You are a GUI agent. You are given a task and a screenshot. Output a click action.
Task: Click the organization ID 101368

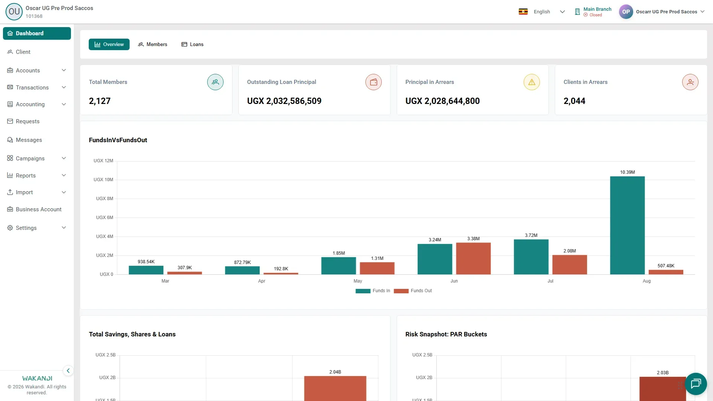34,16
